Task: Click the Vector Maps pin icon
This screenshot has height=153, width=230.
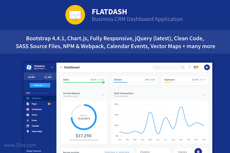Action: [x=28, y=131]
